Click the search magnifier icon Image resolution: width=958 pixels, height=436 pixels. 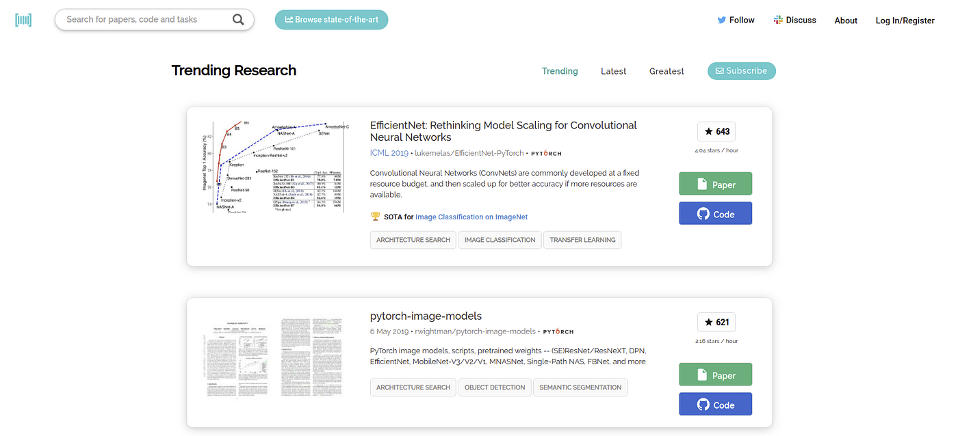238,20
